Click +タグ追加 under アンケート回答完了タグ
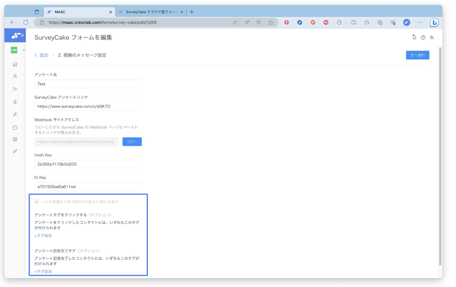Image resolution: width=456 pixels, height=287 pixels. pyautogui.click(x=43, y=271)
